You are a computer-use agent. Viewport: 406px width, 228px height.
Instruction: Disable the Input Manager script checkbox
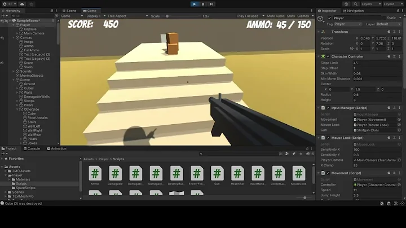[x=328, y=108]
